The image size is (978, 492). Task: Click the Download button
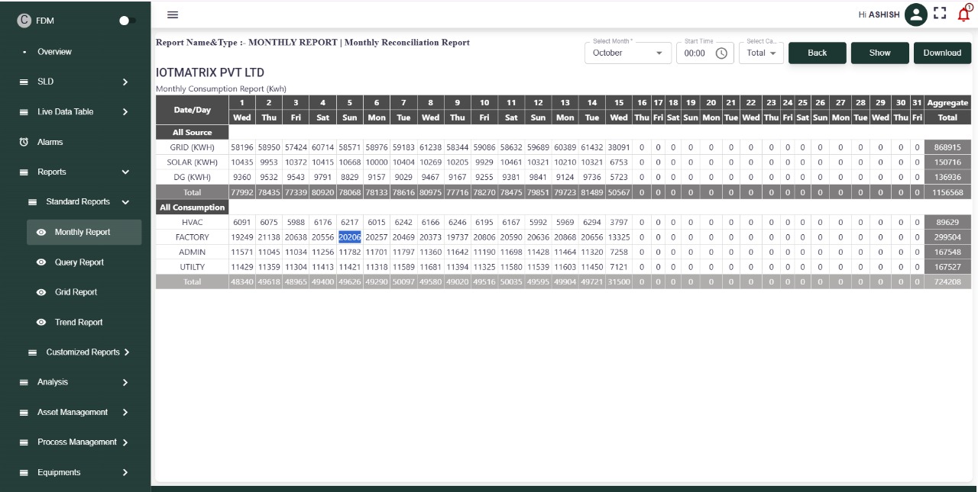tap(941, 53)
